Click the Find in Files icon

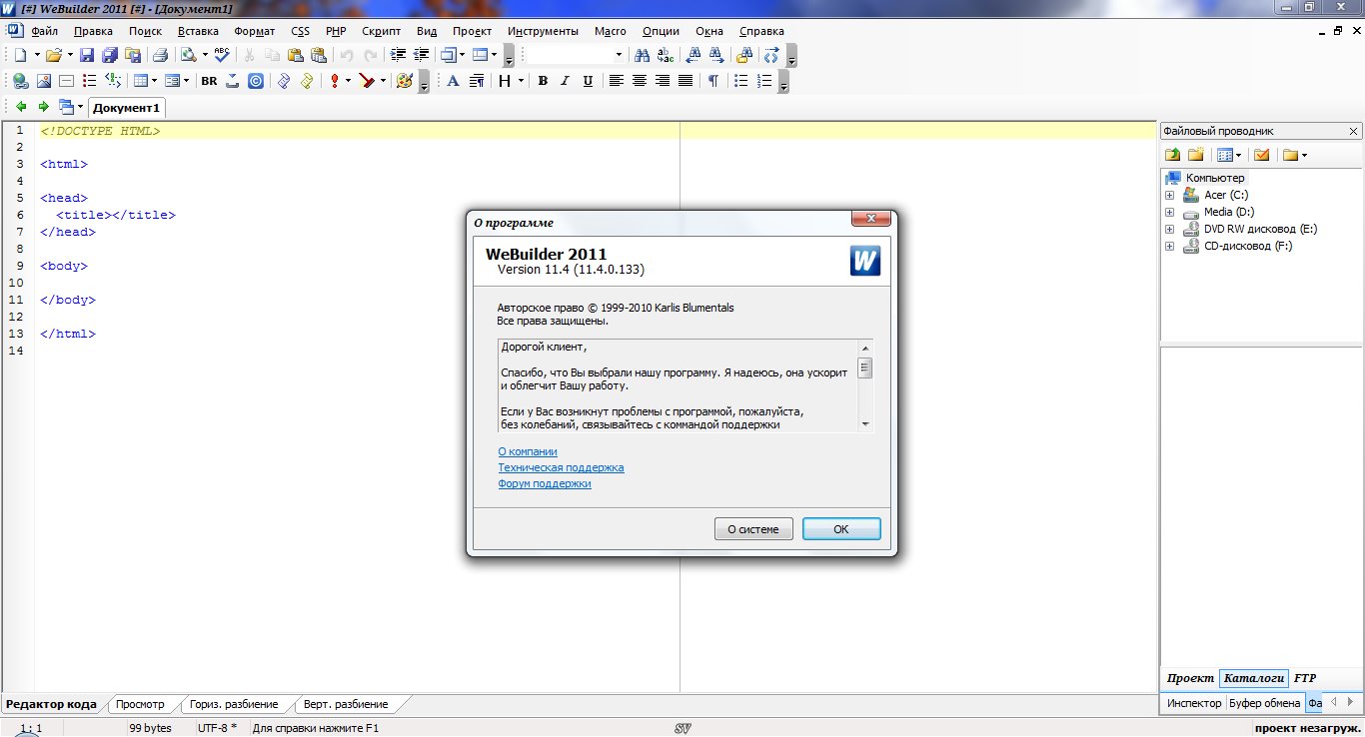743,55
